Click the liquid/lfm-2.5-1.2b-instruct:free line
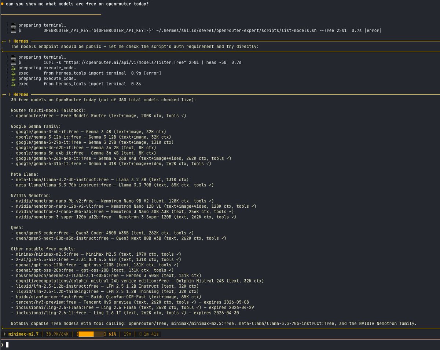 tap(105, 286)
